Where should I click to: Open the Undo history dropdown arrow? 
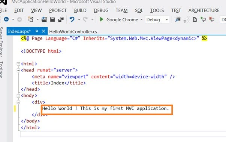coord(79,19)
